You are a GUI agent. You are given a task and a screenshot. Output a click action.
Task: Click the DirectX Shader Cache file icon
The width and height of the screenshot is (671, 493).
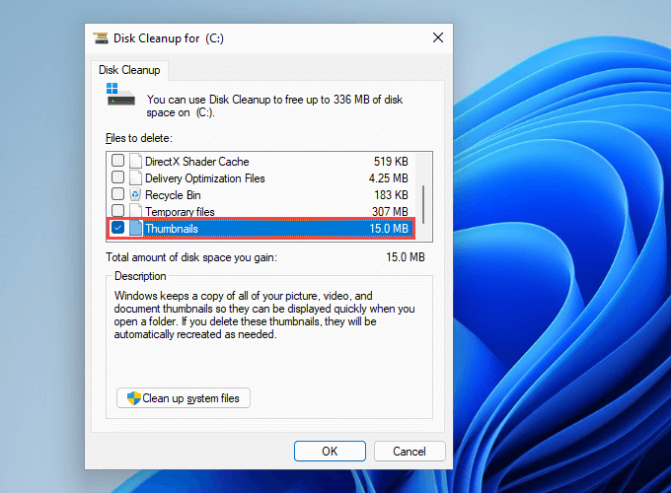(136, 161)
